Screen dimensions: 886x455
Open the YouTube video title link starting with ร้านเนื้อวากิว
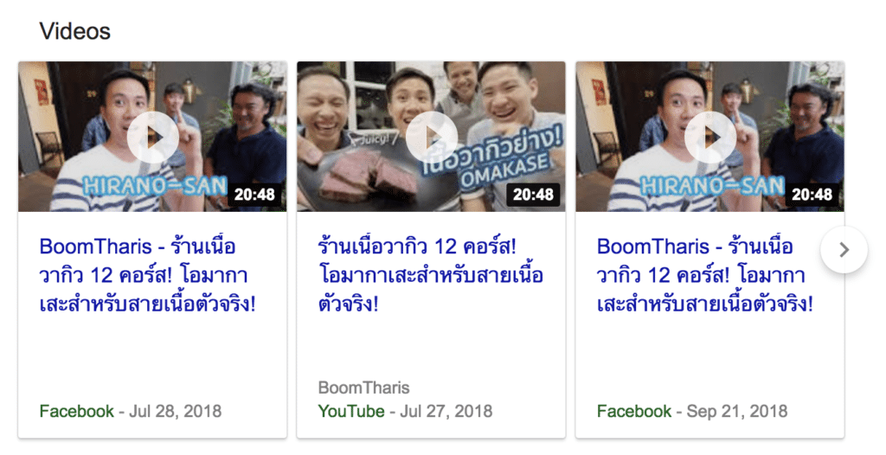(430, 275)
